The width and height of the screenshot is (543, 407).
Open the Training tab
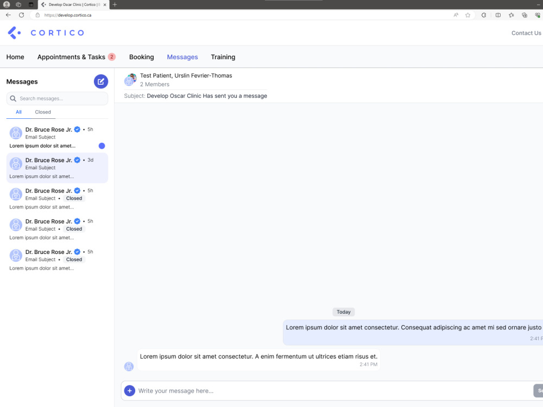tap(223, 57)
